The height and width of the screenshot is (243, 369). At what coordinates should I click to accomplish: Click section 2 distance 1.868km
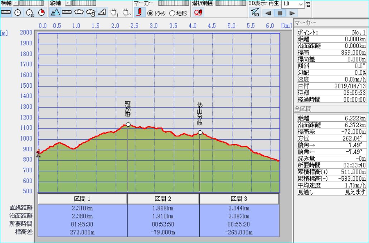pos(163,208)
